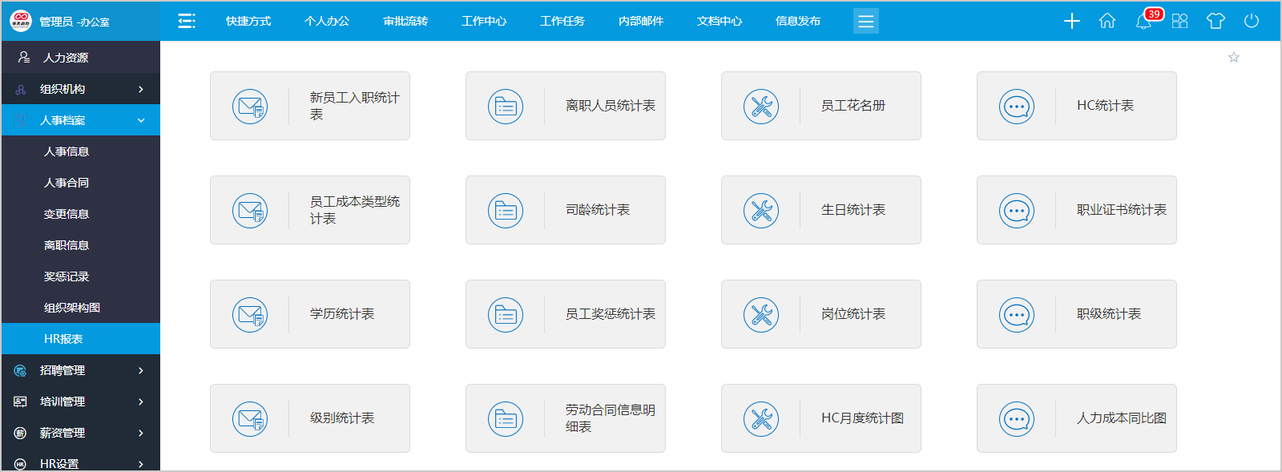The height and width of the screenshot is (472, 1282).
Task: Expand the 组织机构 sidebar chevron
Action: (141, 89)
